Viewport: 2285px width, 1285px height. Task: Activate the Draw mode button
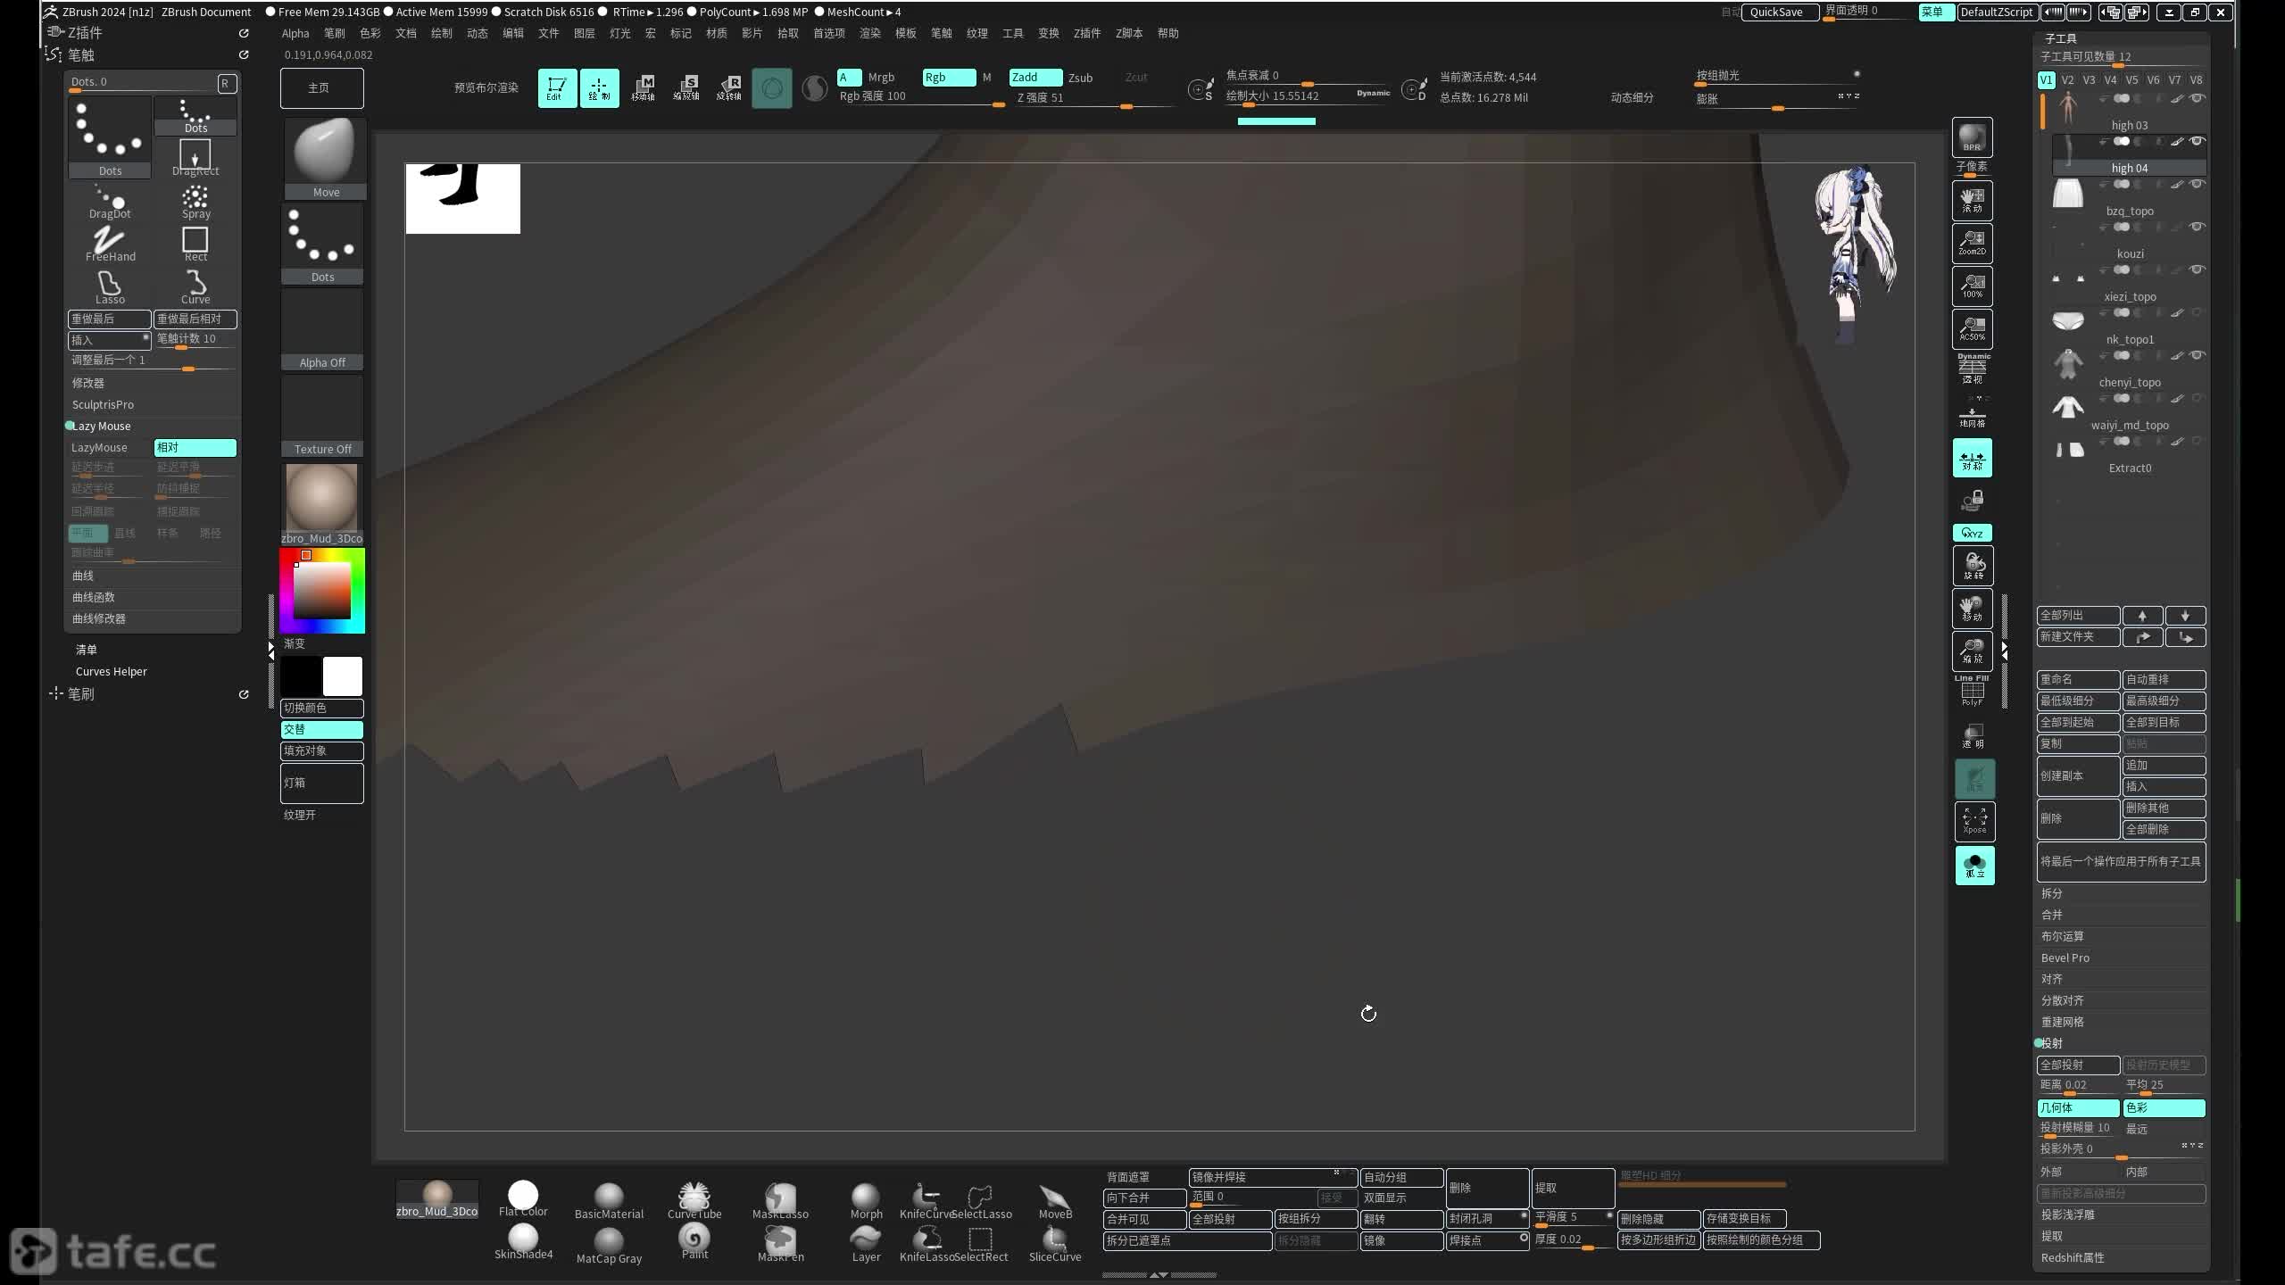coord(599,87)
